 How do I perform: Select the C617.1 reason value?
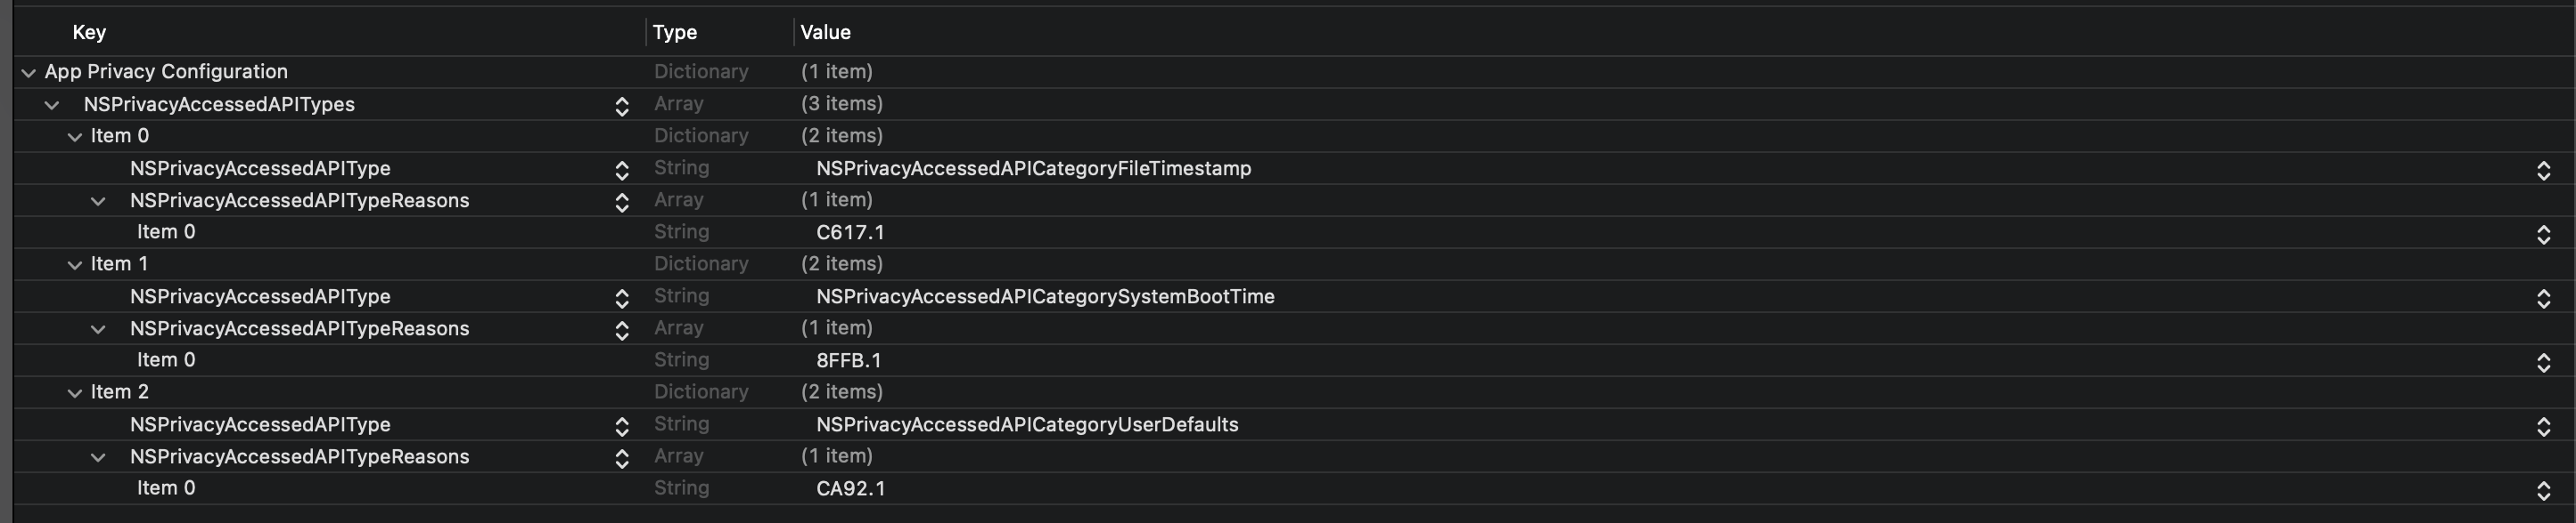click(850, 232)
